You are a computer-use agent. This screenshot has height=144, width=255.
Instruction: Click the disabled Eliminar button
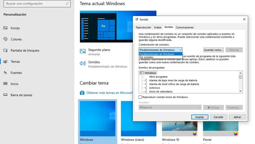pos(234,50)
